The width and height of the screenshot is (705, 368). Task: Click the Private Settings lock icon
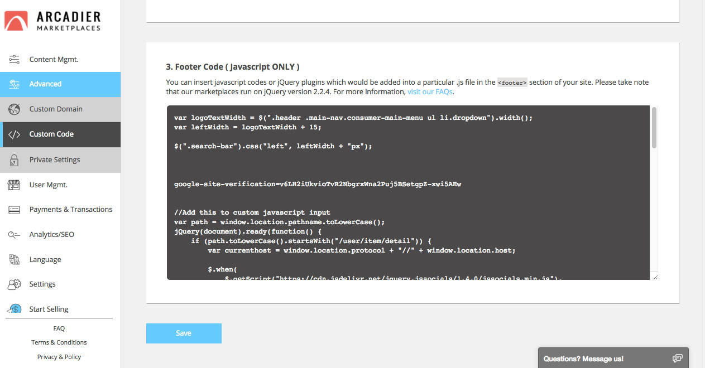click(x=15, y=160)
